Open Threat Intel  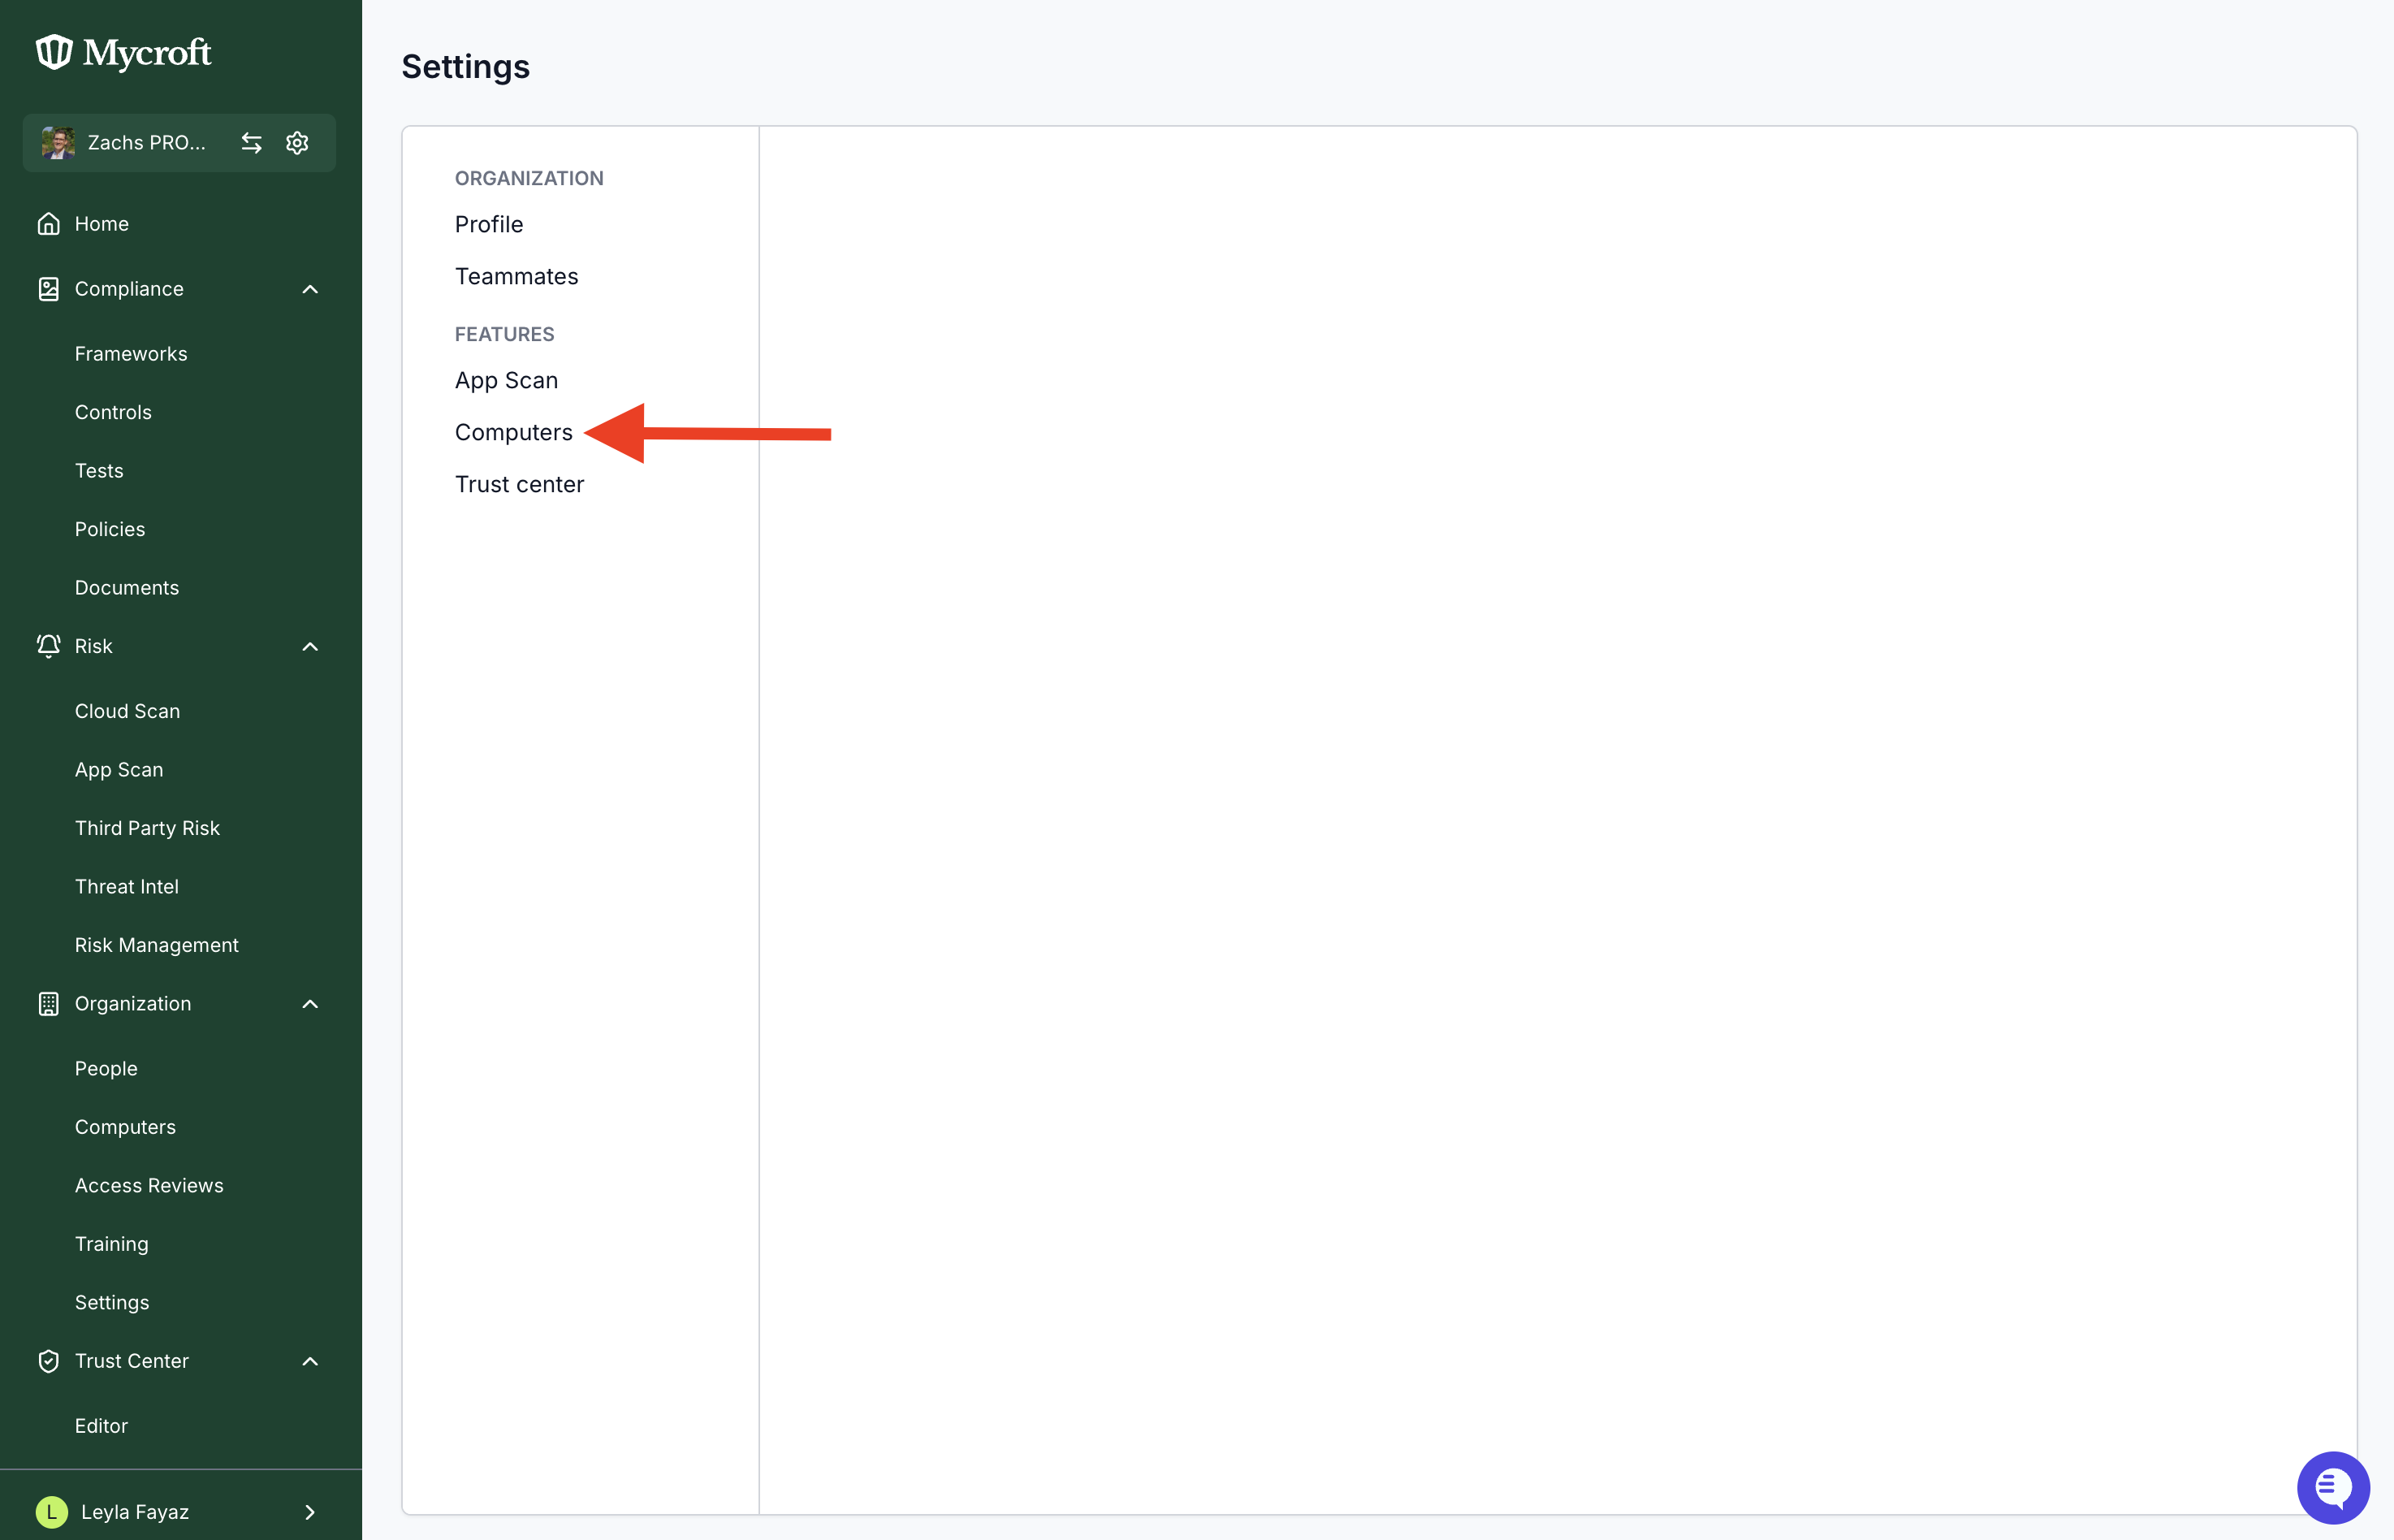tap(127, 886)
